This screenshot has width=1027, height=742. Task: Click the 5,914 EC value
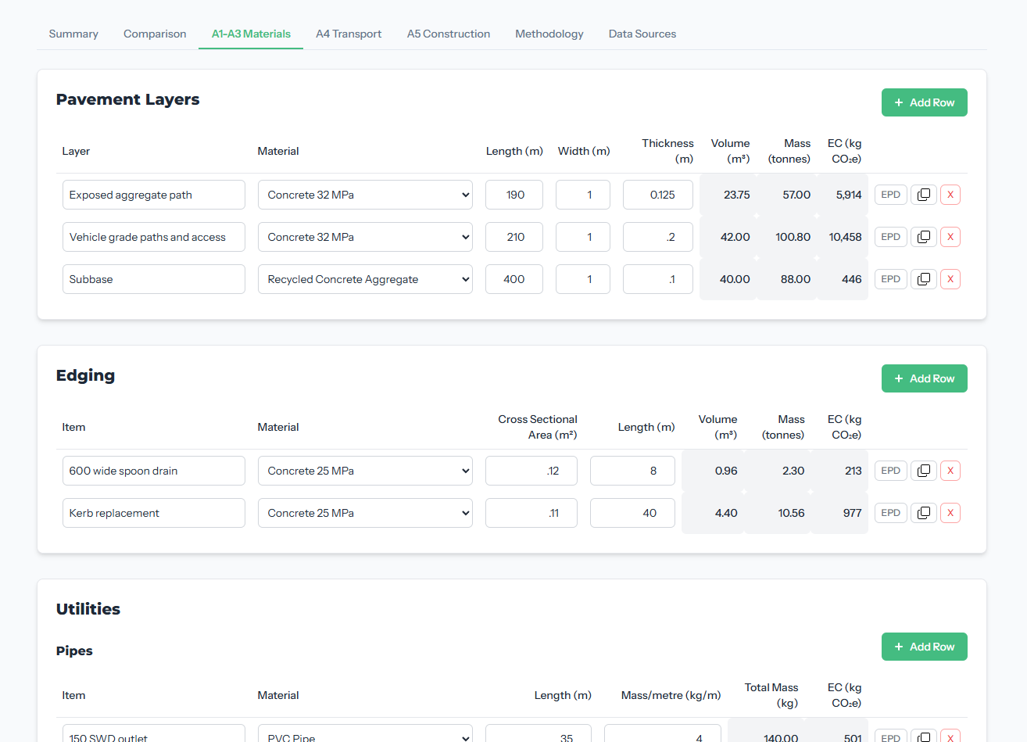pos(849,195)
